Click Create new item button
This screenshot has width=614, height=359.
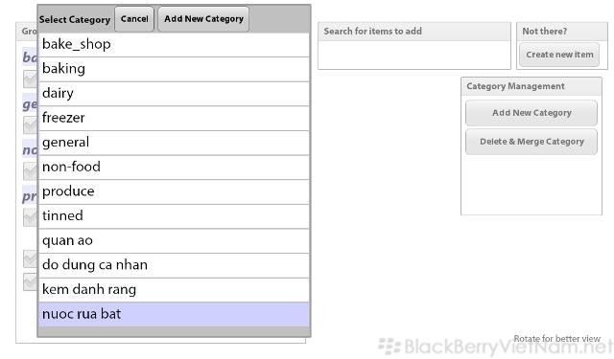559,55
